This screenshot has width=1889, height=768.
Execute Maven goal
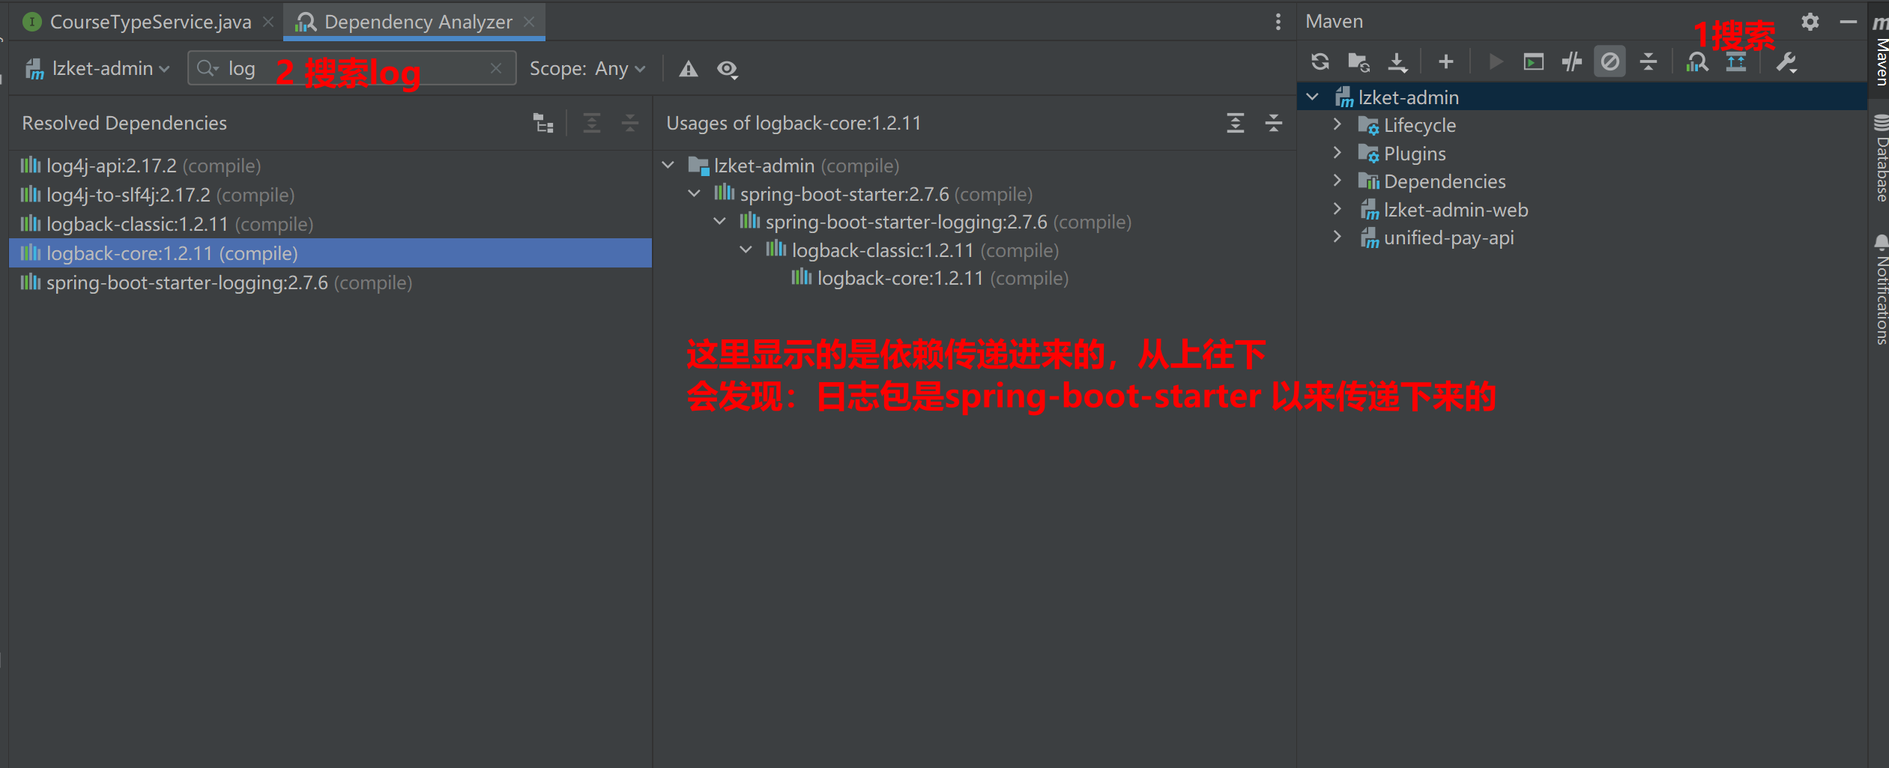(1533, 62)
